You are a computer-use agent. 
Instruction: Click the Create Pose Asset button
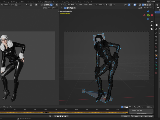pos(141,114)
